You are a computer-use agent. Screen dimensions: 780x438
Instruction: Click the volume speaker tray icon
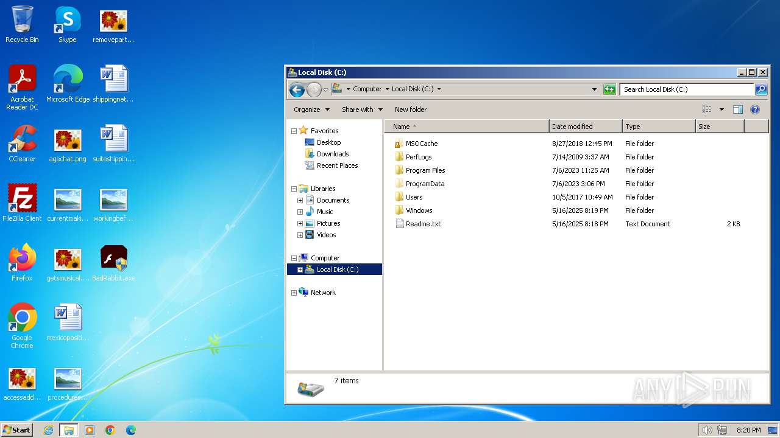pos(707,430)
